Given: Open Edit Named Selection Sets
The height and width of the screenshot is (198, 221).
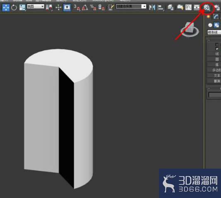Looking at the screenshot, I should 111,7.
